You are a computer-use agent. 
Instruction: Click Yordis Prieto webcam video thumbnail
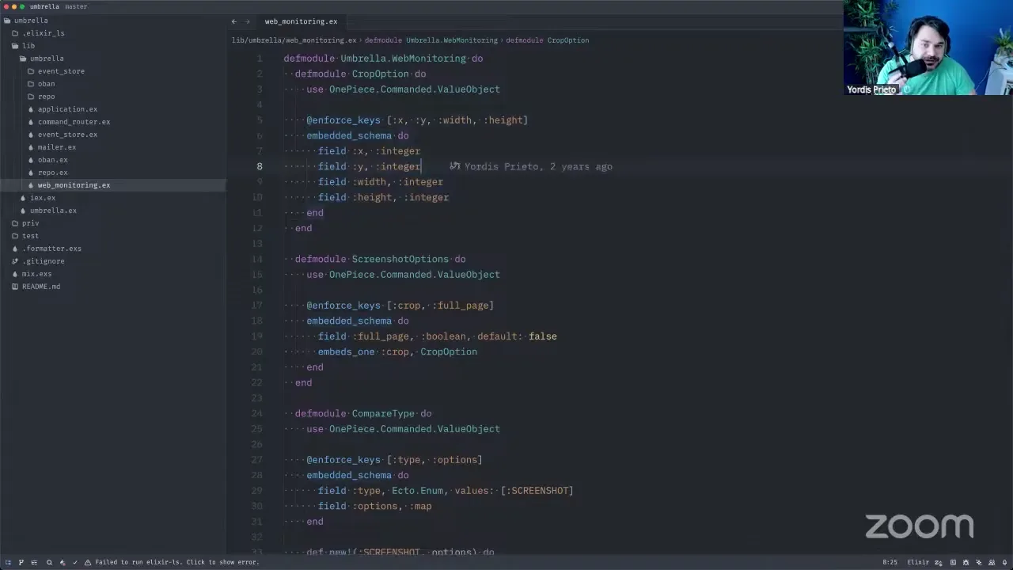point(928,47)
